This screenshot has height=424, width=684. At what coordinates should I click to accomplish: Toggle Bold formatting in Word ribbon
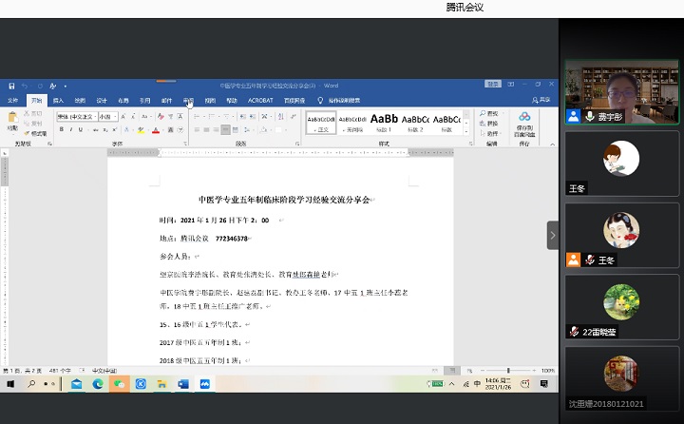click(x=60, y=129)
